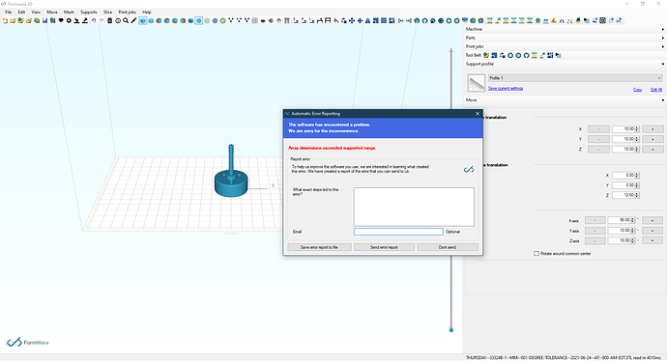Click Save error report to file button

(x=319, y=247)
